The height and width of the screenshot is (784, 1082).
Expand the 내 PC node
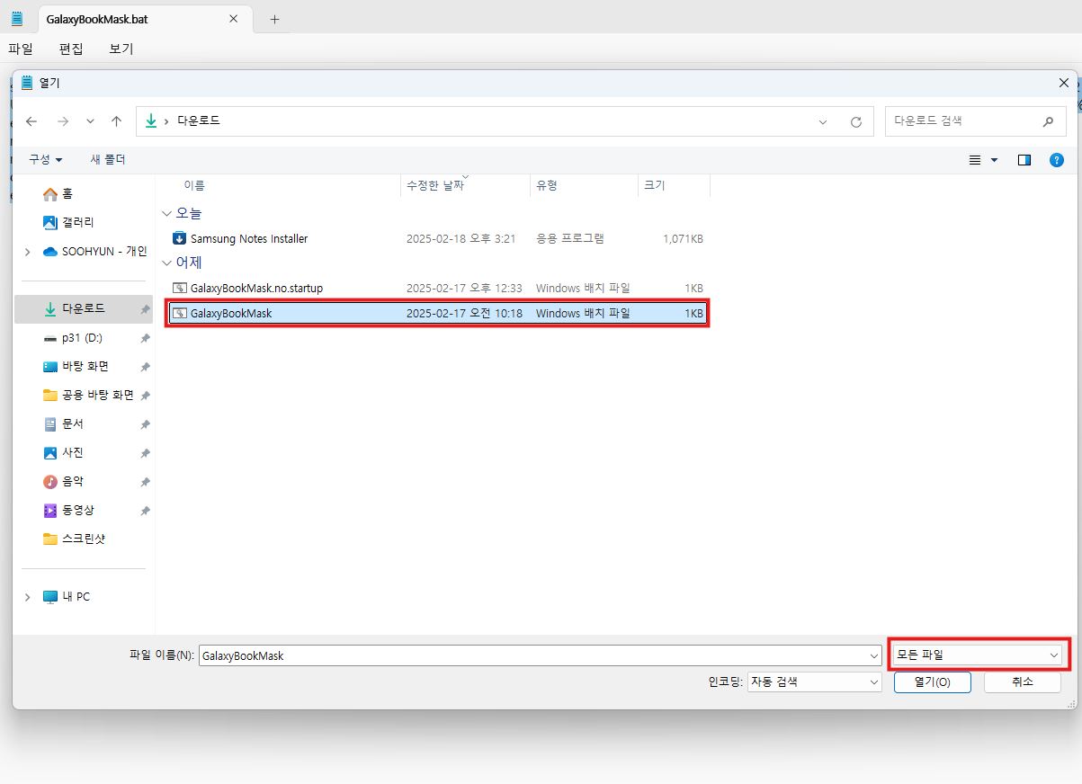coord(27,597)
